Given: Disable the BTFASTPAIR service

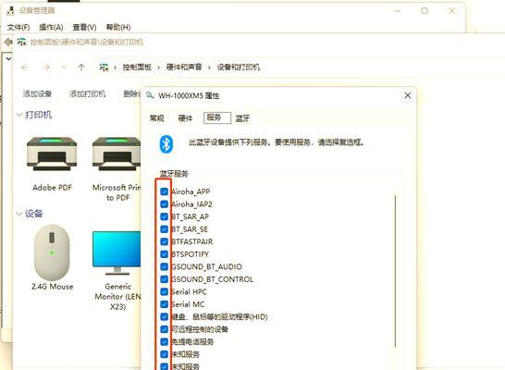Looking at the screenshot, I should pos(165,241).
